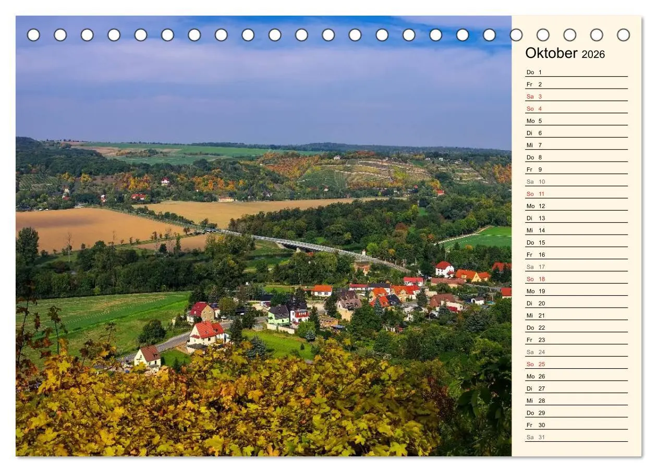Select the 'Do 22' date row

coord(576,328)
